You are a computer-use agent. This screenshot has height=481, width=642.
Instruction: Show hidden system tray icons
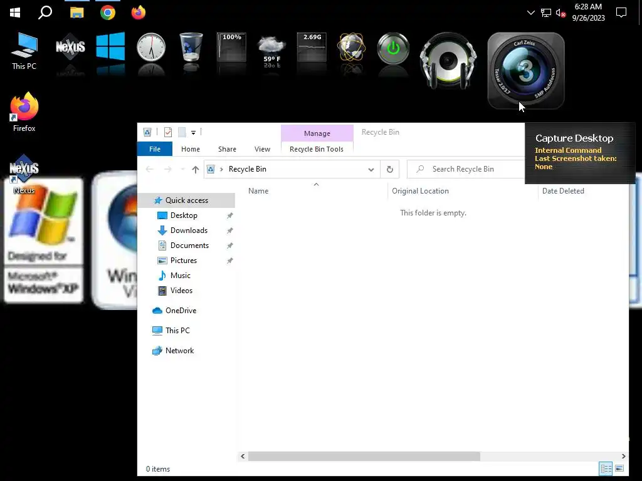(530, 13)
